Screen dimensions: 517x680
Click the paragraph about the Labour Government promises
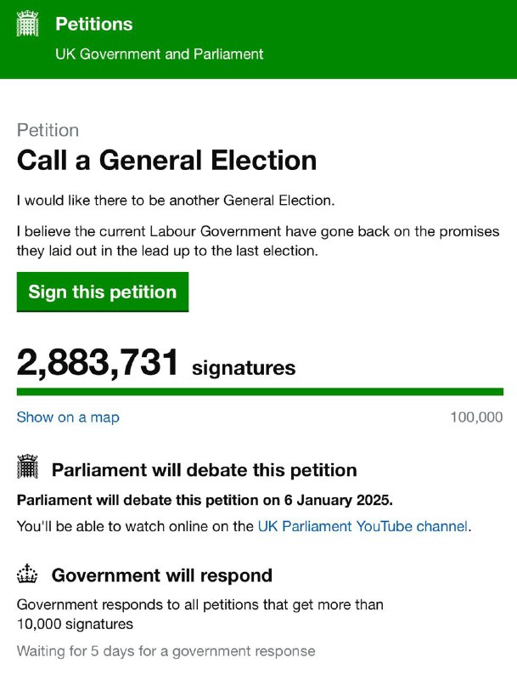[x=258, y=241]
